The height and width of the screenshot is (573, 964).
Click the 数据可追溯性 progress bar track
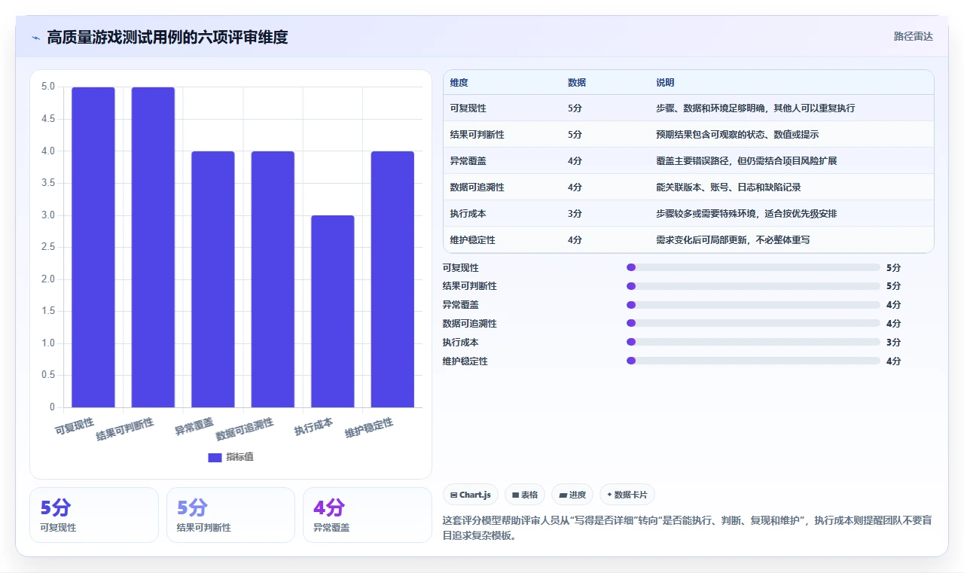[x=753, y=324]
